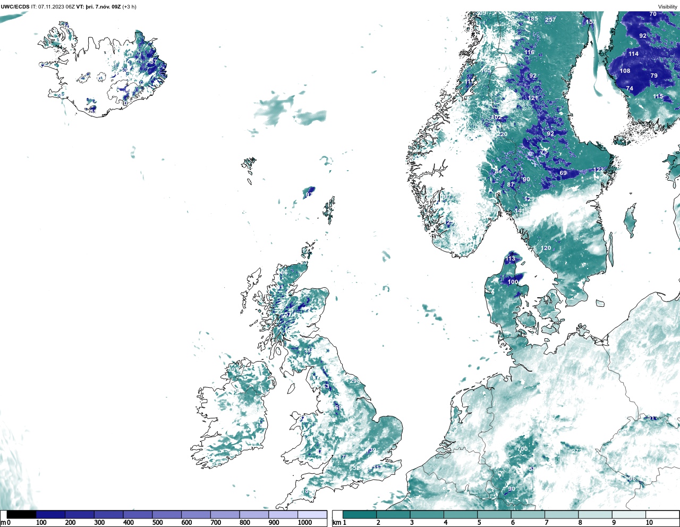Click the '122' value near Stockholm

click(x=599, y=170)
